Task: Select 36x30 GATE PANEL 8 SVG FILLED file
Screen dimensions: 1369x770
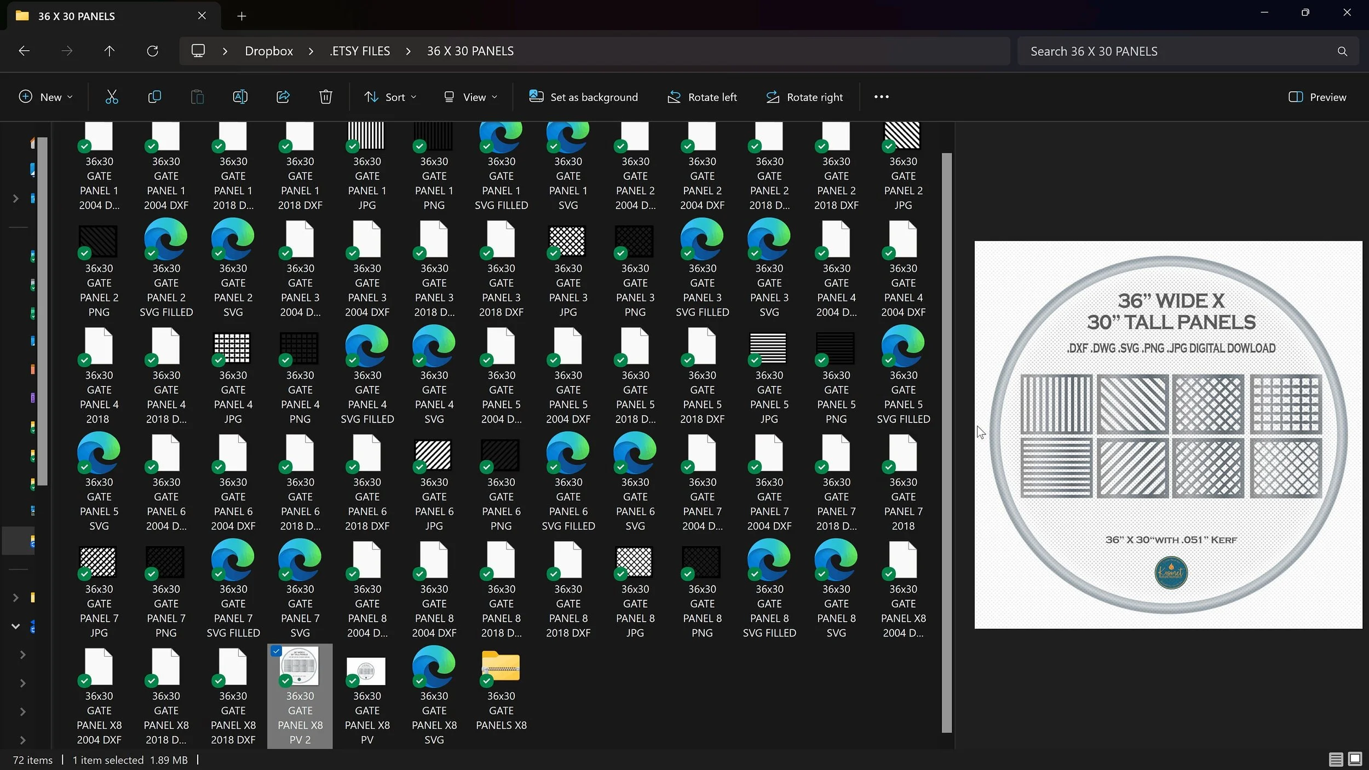Action: 769,589
